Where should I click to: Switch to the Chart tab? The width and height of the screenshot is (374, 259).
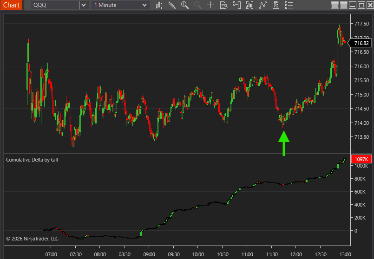11,5
